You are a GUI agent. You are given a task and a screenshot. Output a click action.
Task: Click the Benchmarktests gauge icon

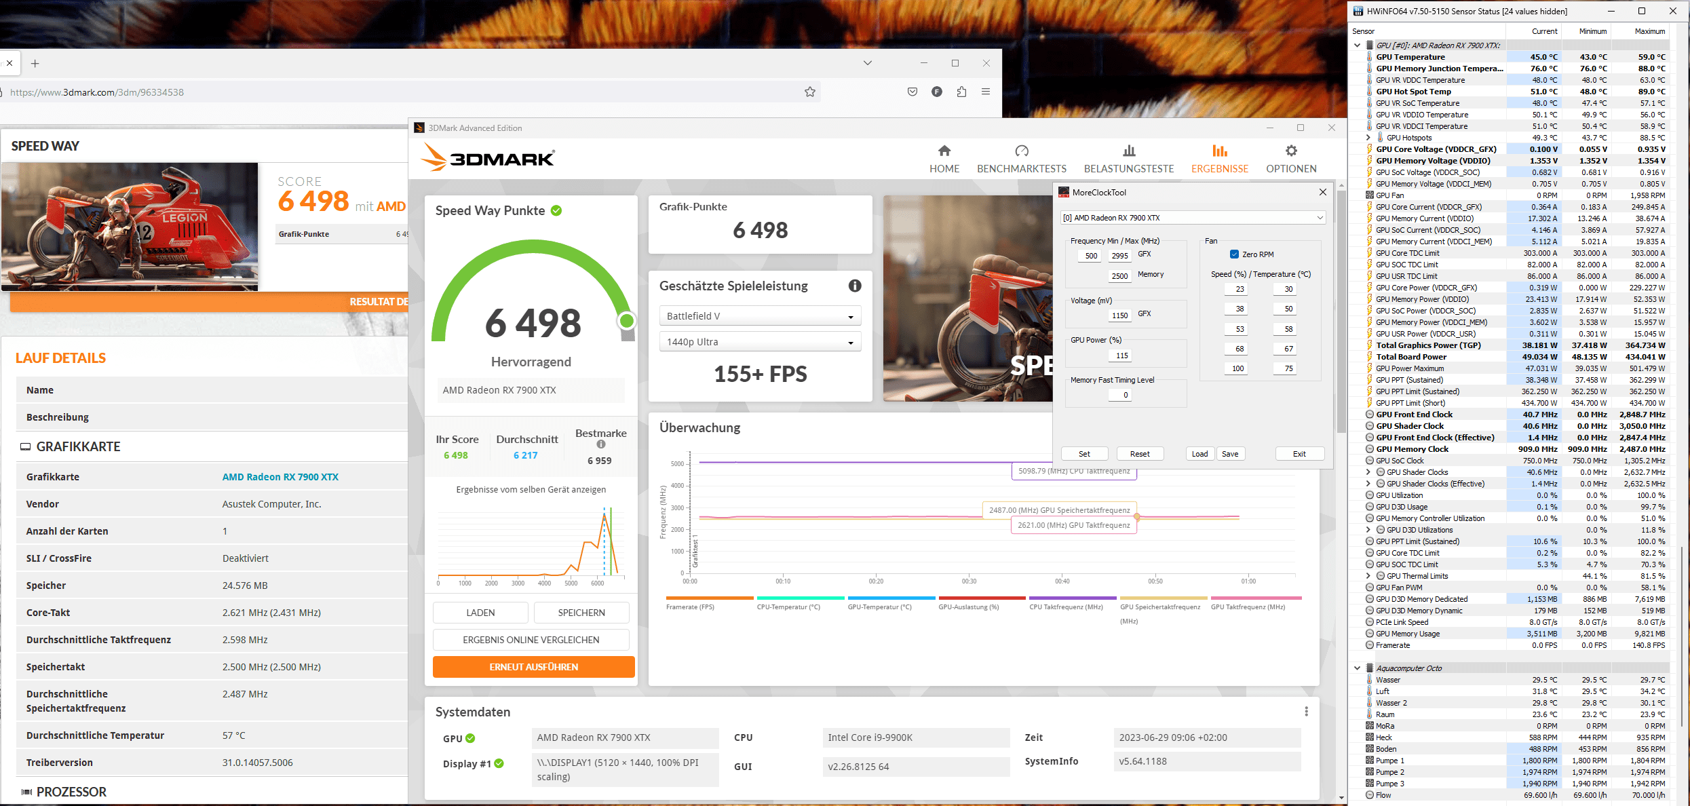point(1021,151)
